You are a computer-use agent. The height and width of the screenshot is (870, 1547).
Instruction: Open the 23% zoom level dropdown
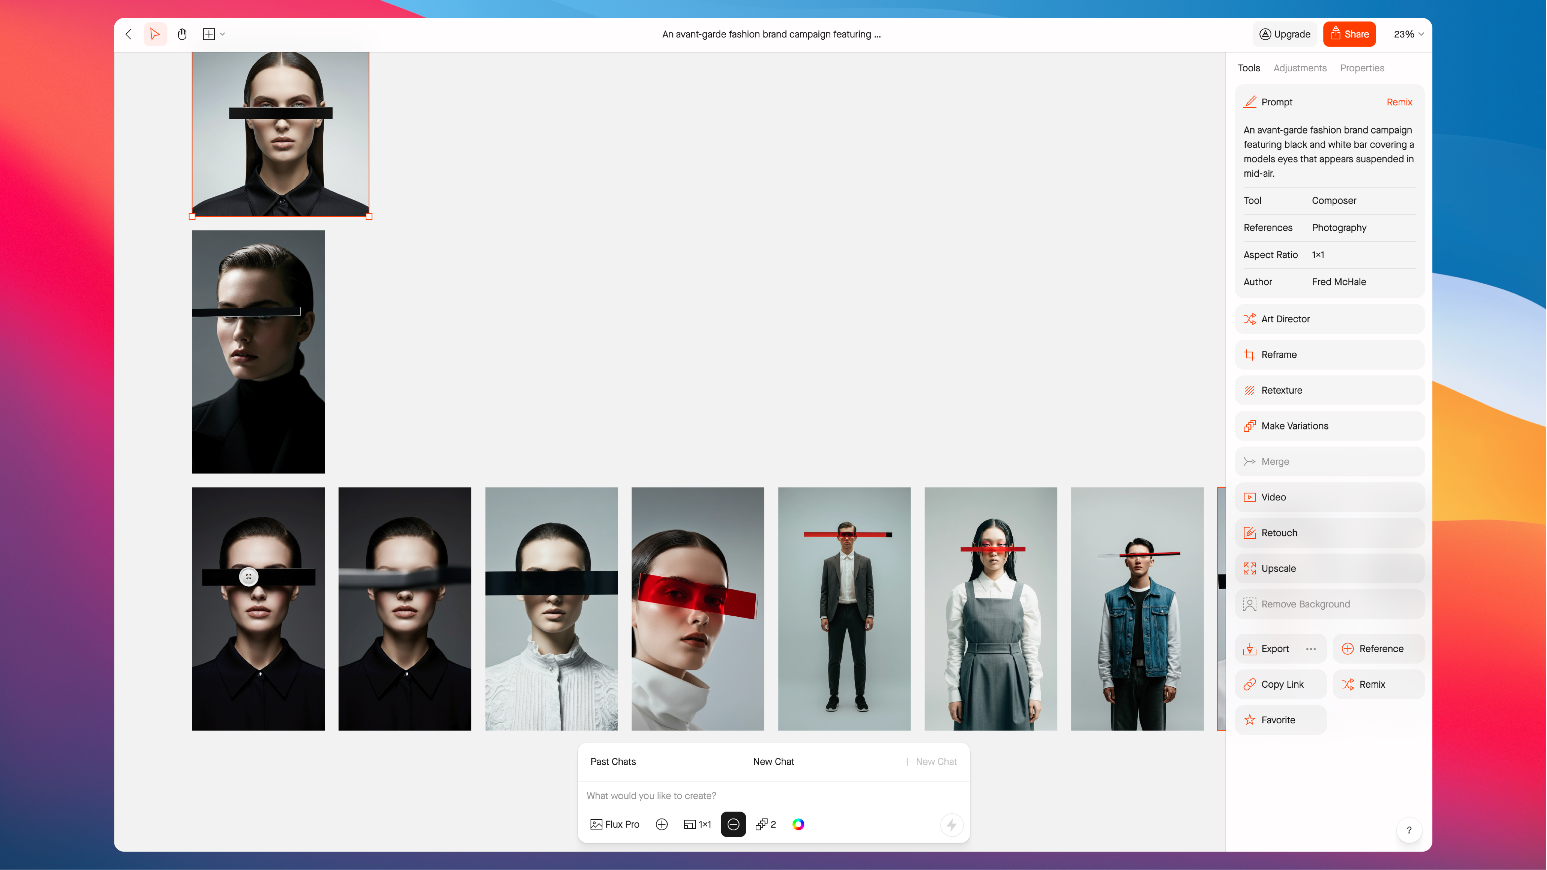(x=1408, y=34)
